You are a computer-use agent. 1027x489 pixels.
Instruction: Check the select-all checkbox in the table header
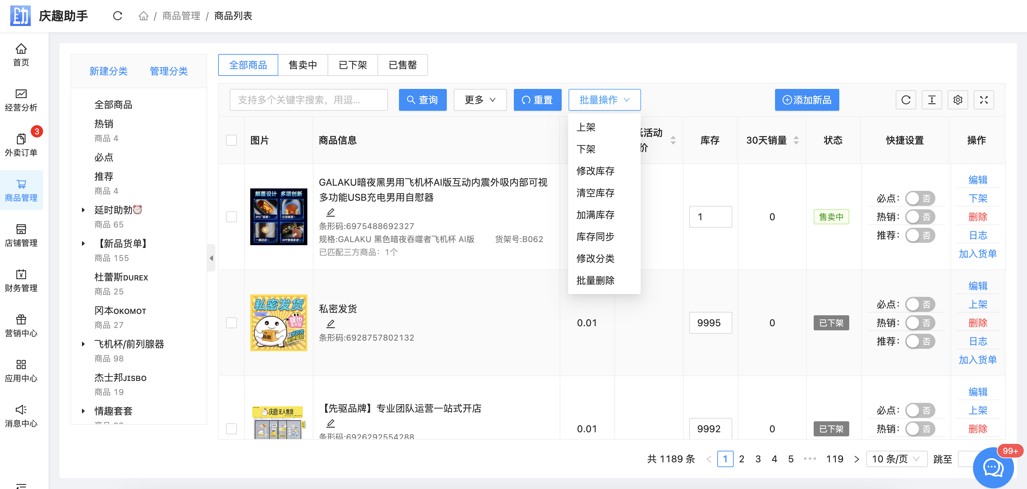click(231, 141)
